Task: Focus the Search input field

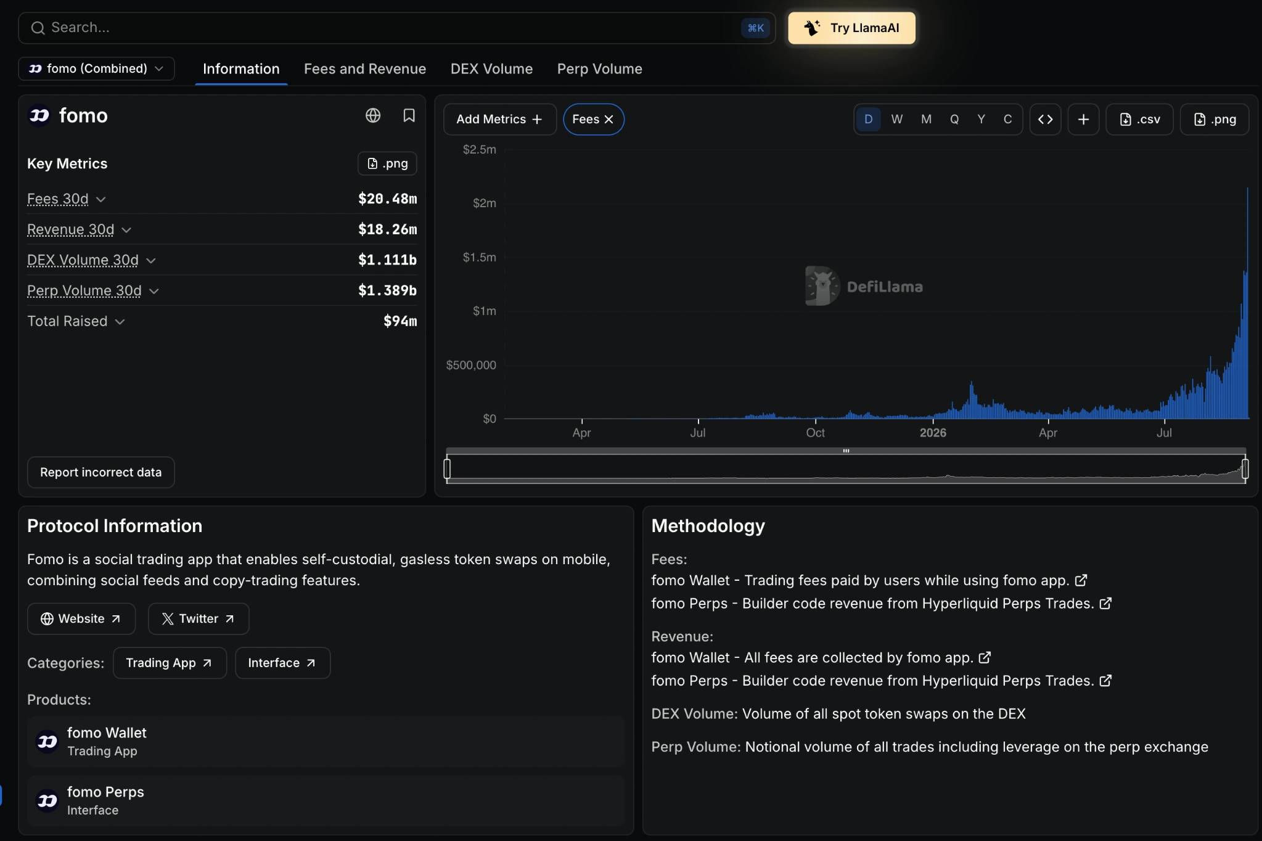Action: click(396, 28)
